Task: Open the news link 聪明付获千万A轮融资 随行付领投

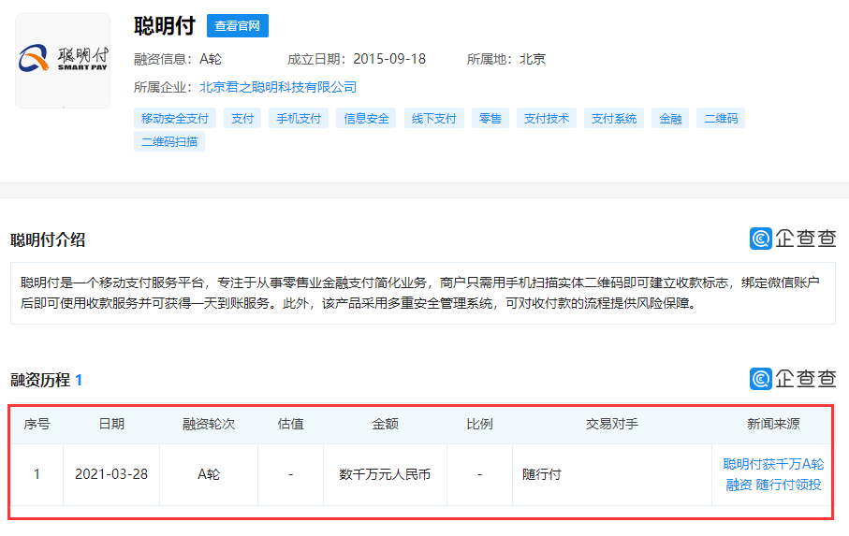Action: (773, 474)
